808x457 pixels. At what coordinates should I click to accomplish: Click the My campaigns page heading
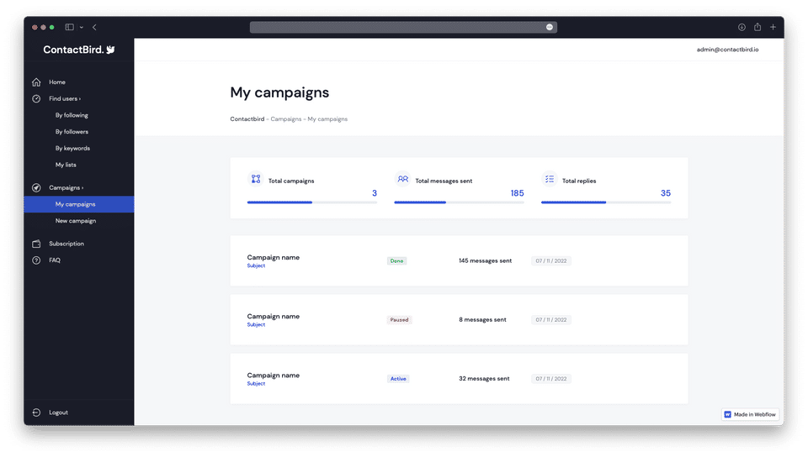(279, 93)
